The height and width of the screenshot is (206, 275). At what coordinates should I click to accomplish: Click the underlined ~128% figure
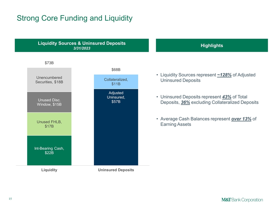click(225, 75)
